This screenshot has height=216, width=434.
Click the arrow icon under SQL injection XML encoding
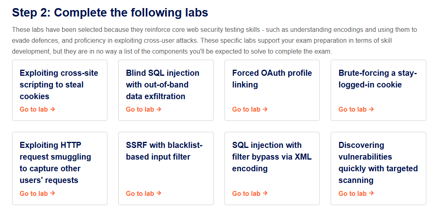[x=265, y=193]
